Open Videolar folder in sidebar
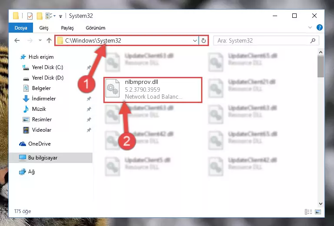 pyautogui.click(x=42, y=130)
